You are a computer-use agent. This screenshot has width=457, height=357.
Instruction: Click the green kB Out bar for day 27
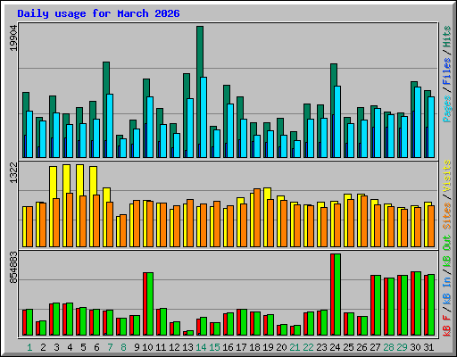[x=378, y=305]
